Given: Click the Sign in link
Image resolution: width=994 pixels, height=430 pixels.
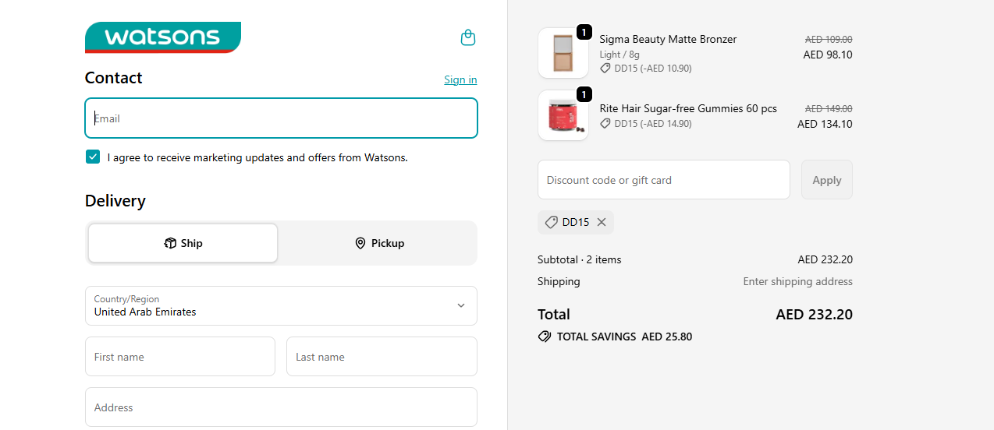Looking at the screenshot, I should (460, 79).
